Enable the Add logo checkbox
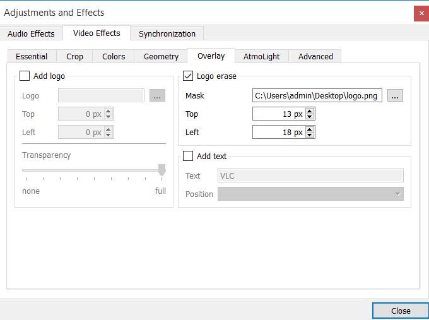429x320 pixels. 25,76
